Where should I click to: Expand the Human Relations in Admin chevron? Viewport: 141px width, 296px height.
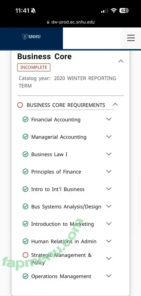(109, 241)
